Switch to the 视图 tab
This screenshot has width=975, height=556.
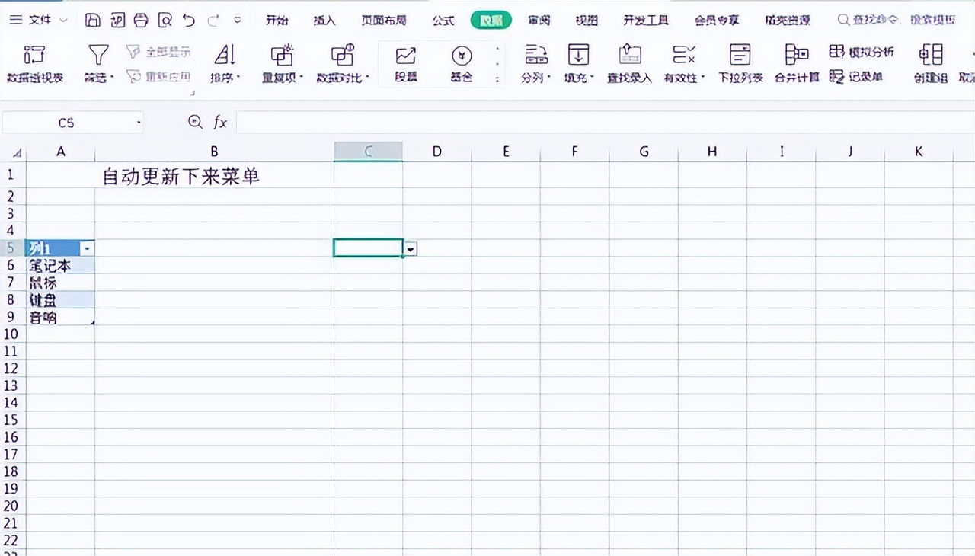[x=587, y=21]
